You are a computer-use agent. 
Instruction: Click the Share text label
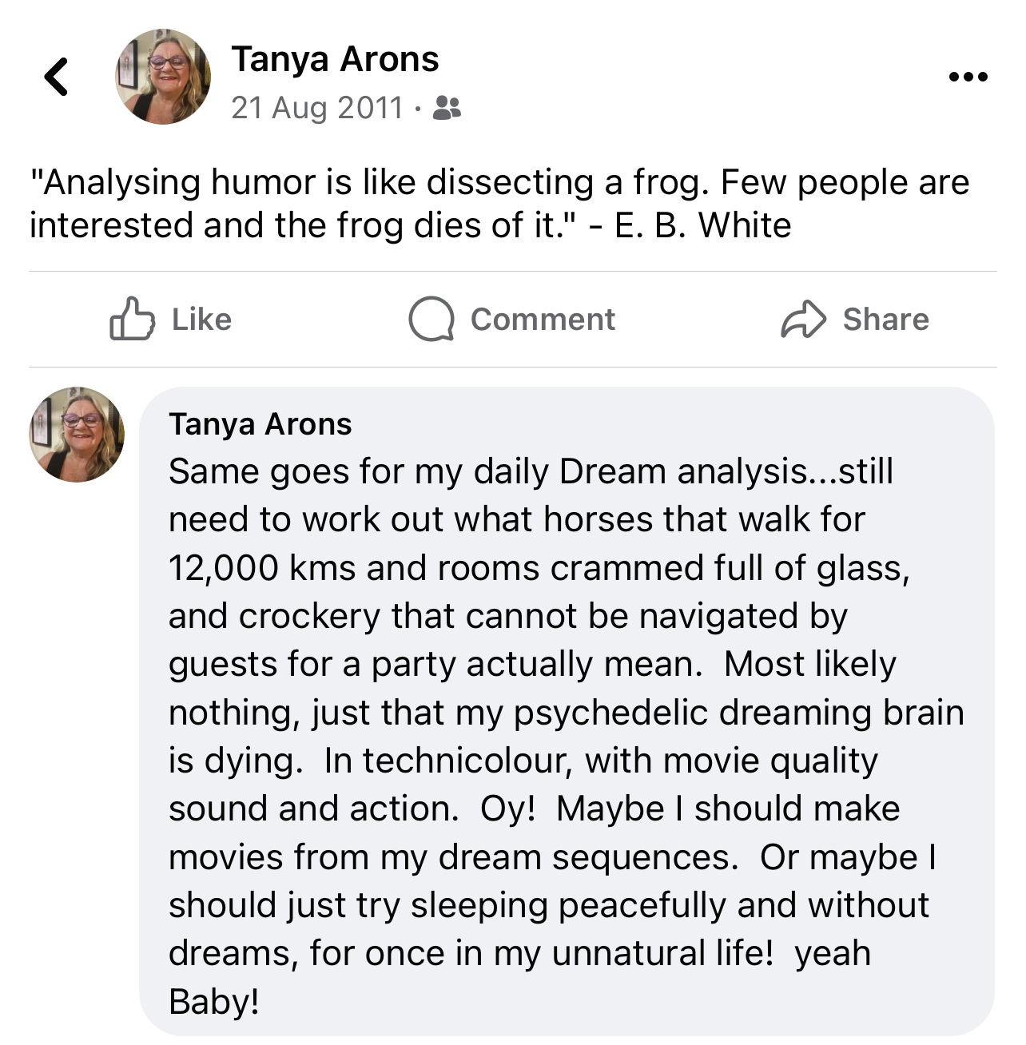click(x=885, y=320)
